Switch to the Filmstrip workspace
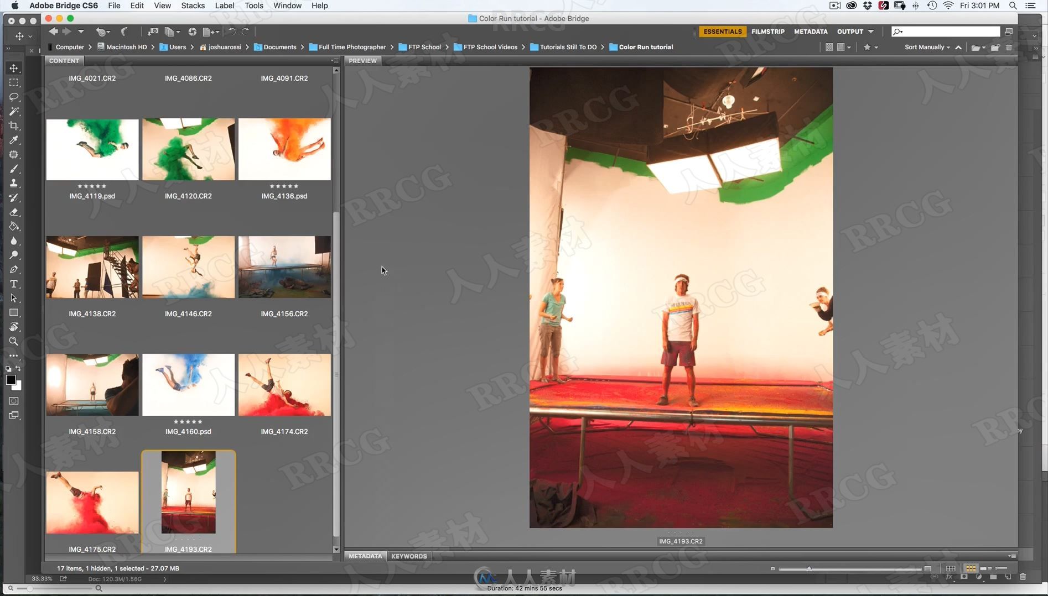This screenshot has height=596, width=1048. click(x=767, y=32)
